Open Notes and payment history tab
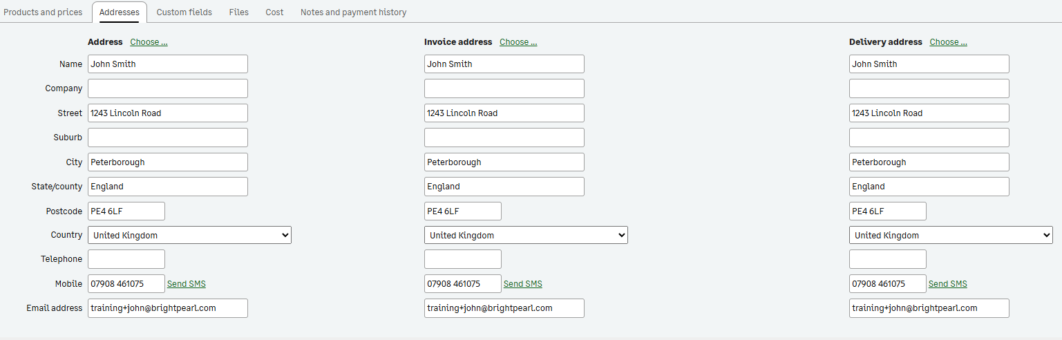1062x340 pixels. (354, 12)
